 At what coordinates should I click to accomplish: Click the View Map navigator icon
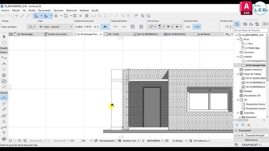pos(245,24)
